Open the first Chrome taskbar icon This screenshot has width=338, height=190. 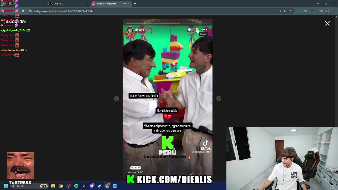(x=61, y=186)
